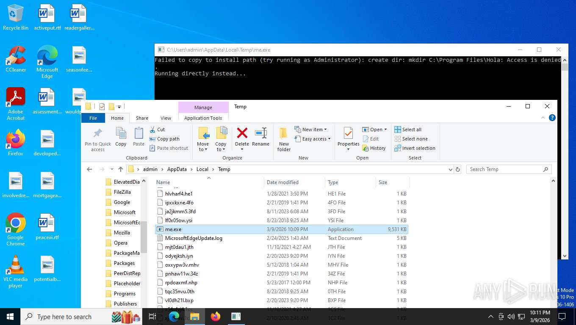The height and width of the screenshot is (325, 576).
Task: Click the Copy ribbon icon
Action: coord(121,137)
